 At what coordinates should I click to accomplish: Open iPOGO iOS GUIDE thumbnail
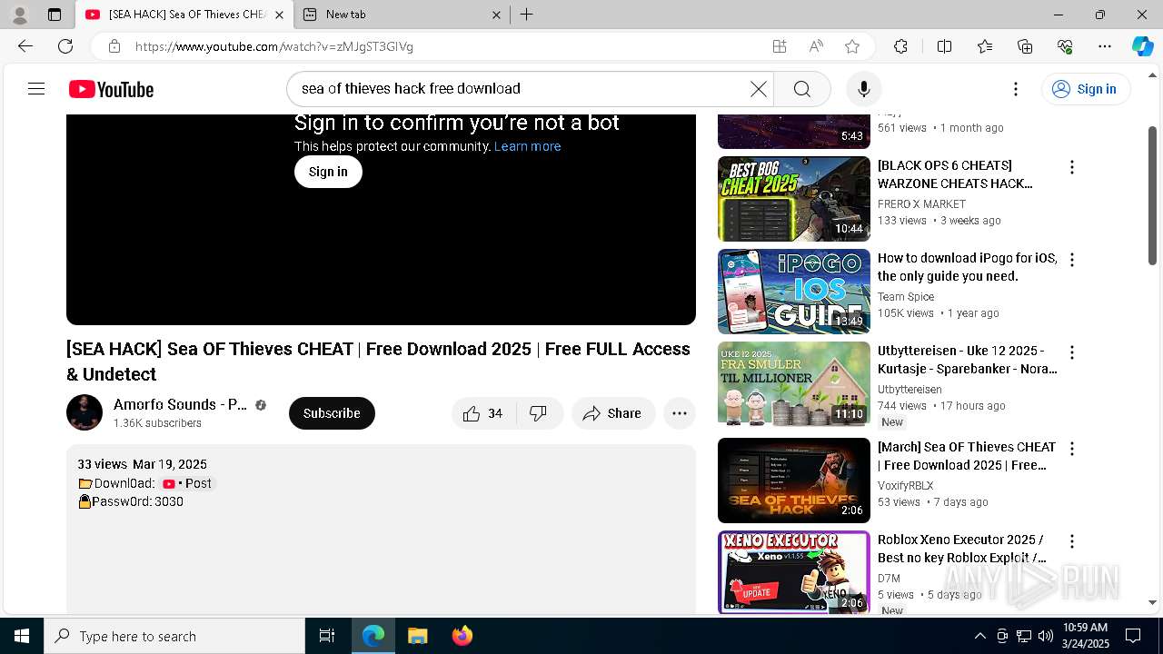click(794, 292)
